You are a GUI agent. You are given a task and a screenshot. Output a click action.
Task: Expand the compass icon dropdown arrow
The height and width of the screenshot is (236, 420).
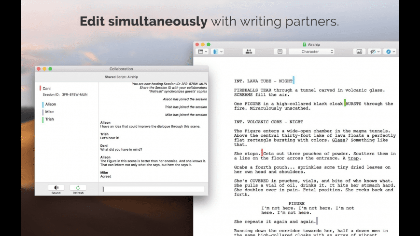[394, 52]
